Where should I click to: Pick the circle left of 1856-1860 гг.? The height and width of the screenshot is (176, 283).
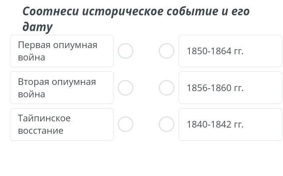(167, 88)
